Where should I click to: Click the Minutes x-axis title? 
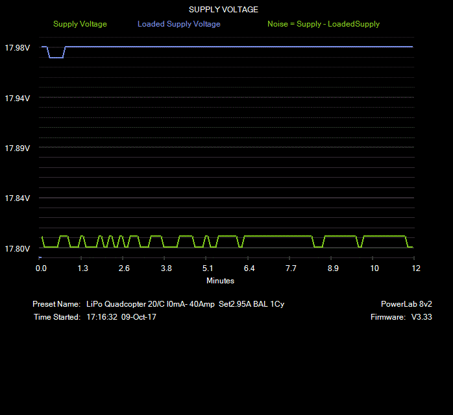tap(220, 281)
